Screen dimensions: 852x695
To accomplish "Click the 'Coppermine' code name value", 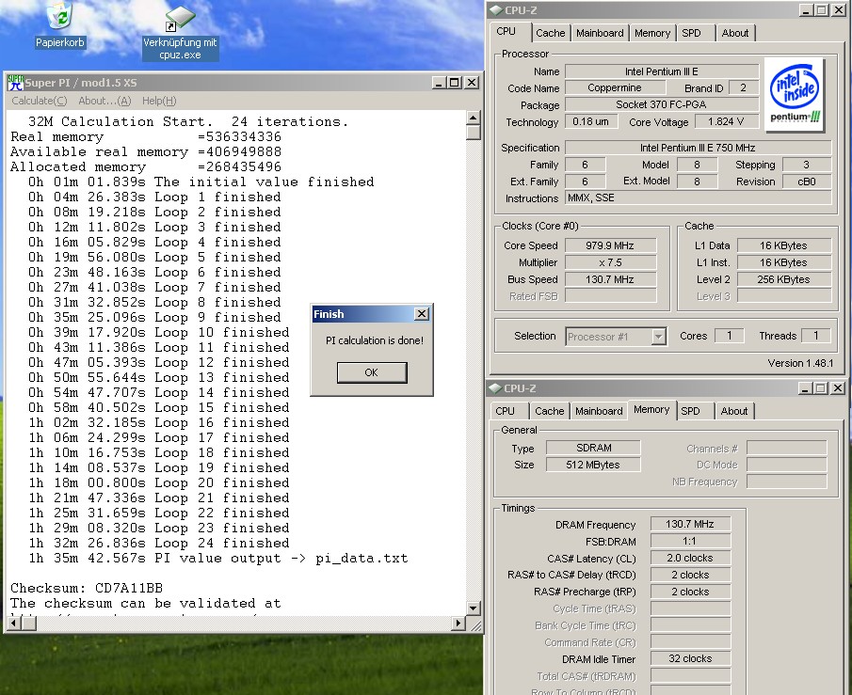I will point(615,88).
